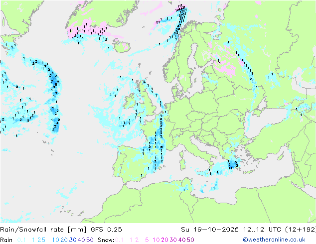The width and height of the screenshot is (316, 244).
Task: Select the Rain legend value 40
Action: [x=81, y=240]
